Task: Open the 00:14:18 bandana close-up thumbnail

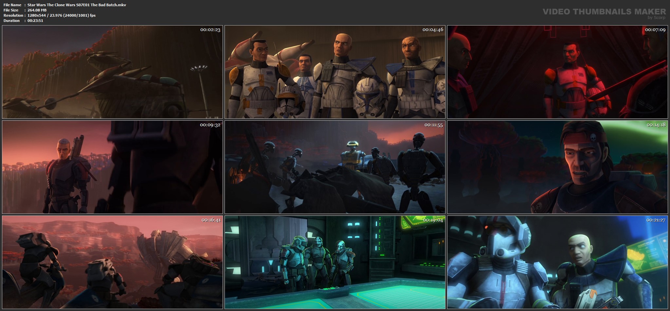Action: [x=557, y=167]
